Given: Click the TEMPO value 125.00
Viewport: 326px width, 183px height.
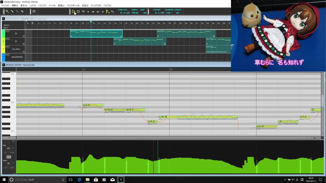Looking at the screenshot, I should 135,13.
